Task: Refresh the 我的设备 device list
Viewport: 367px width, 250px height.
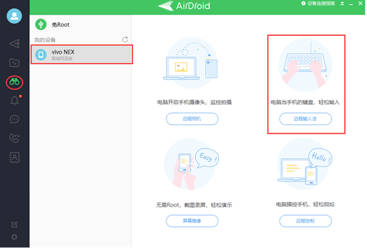Action: tap(125, 39)
